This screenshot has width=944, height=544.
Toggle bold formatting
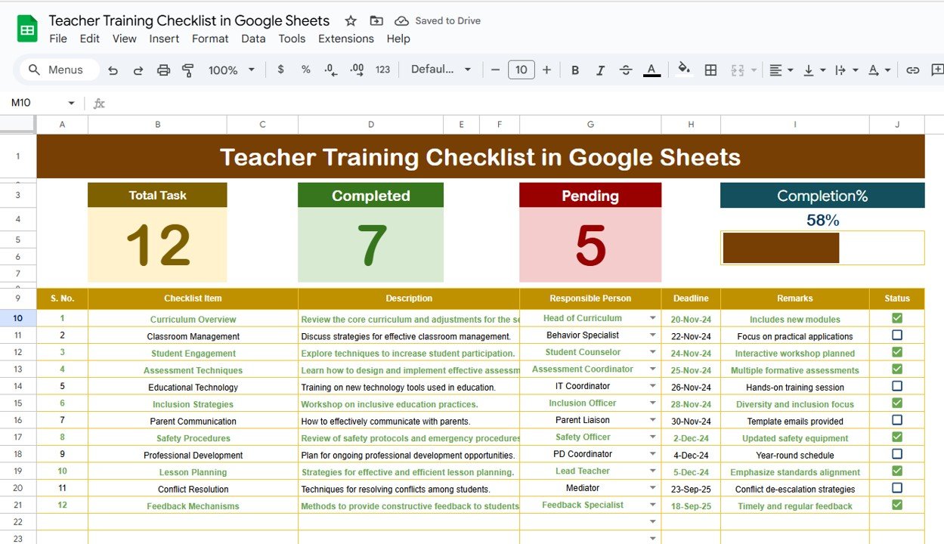[x=575, y=70]
